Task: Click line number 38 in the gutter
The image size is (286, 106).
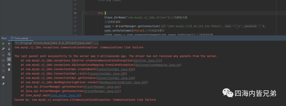Action: [75, 26]
